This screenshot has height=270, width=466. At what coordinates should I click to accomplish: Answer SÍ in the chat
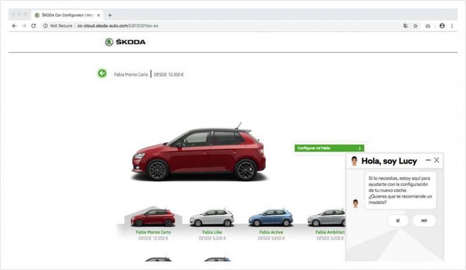(398, 220)
